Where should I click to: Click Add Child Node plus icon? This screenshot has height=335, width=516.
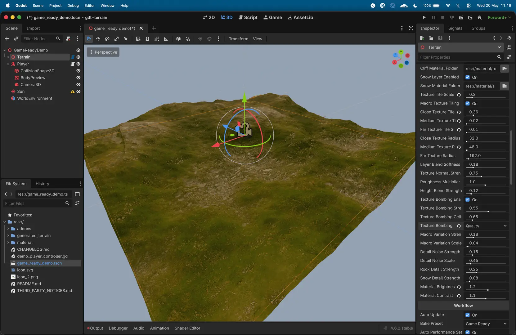[7, 38]
